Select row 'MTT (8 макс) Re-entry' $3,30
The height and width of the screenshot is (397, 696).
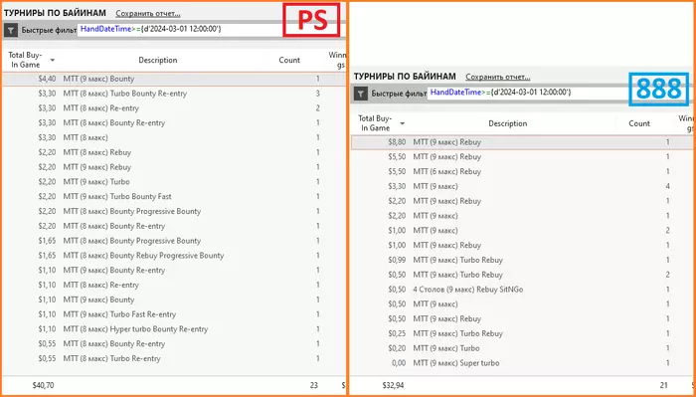(174, 108)
